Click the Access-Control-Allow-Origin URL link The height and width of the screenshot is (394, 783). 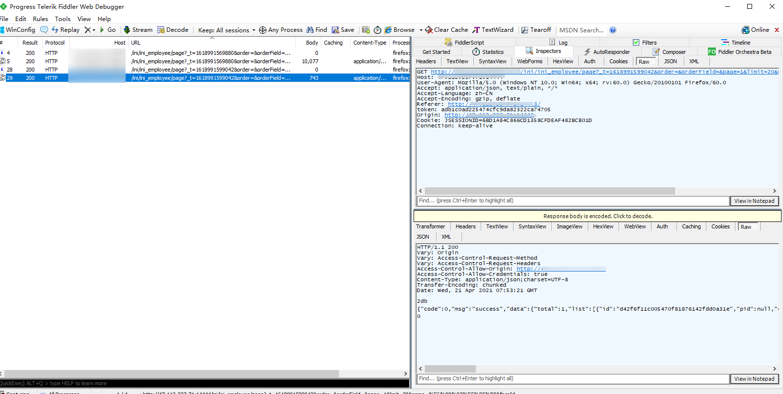tap(561, 269)
